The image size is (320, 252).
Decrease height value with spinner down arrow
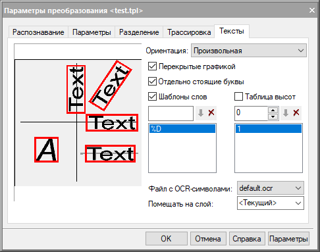click(x=273, y=116)
